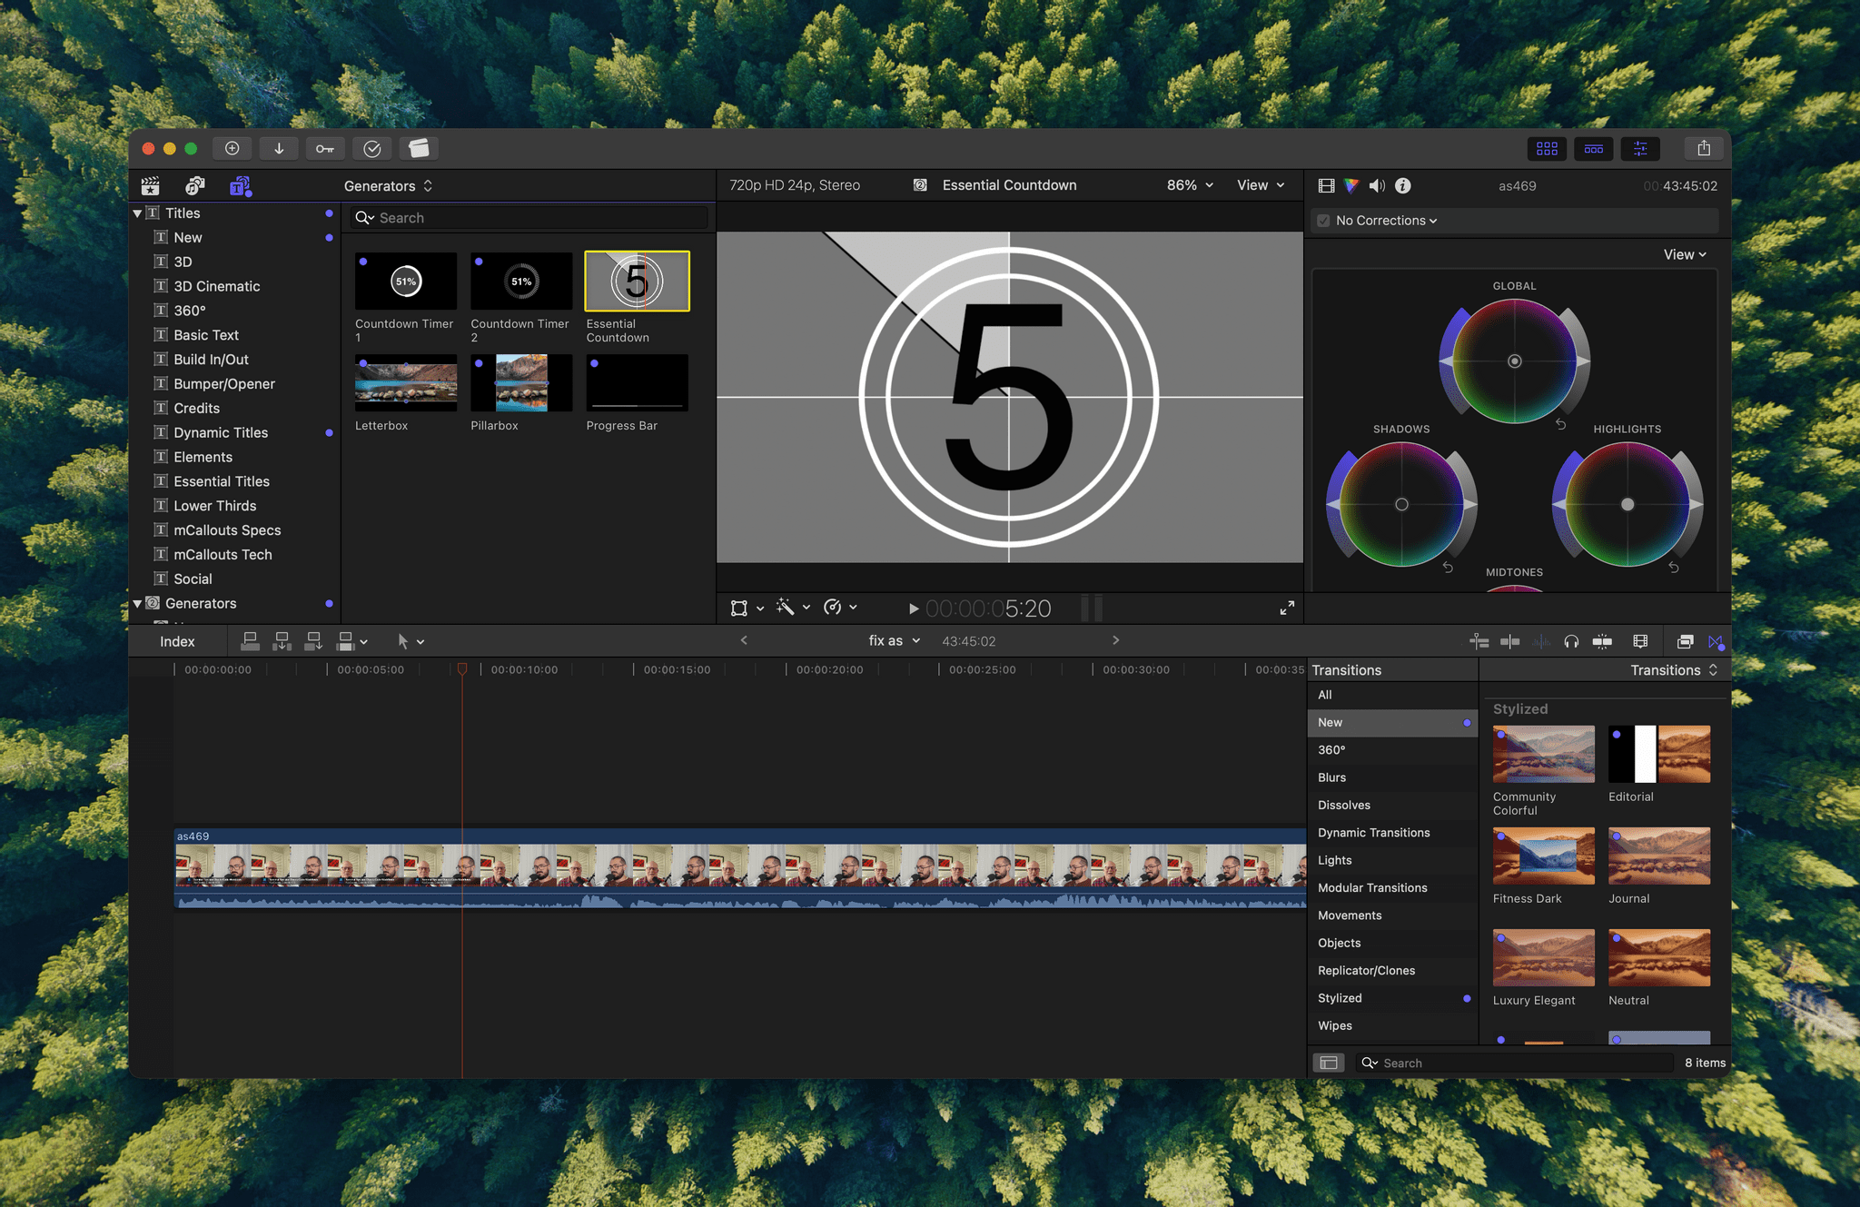Click the Clip Appearance filmstrip icon above timeline

click(1640, 641)
